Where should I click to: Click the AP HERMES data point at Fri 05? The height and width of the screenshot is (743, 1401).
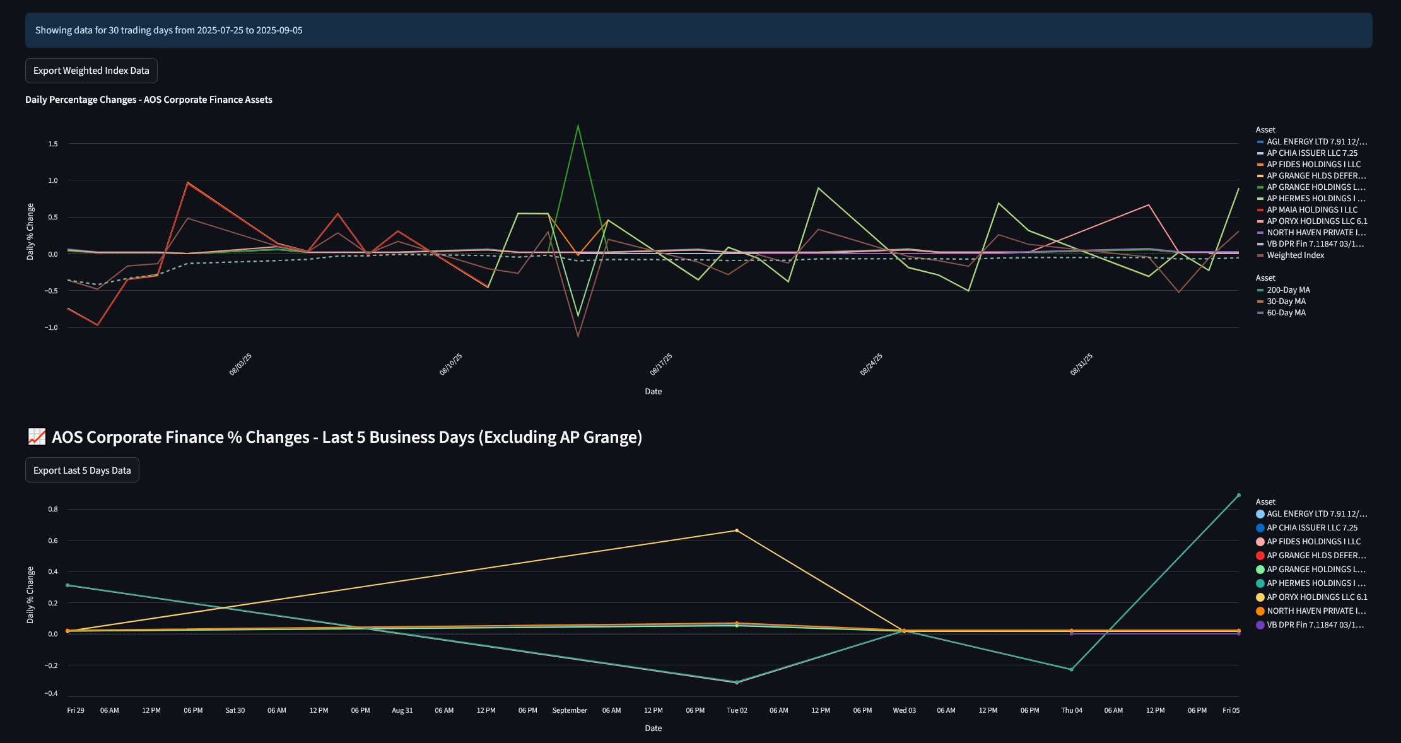1239,495
